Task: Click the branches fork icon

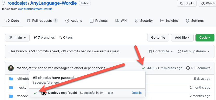Action: [x=35, y=38]
